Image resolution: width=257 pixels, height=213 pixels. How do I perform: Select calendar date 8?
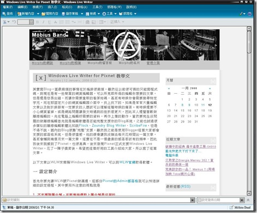click(x=182, y=105)
